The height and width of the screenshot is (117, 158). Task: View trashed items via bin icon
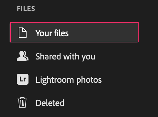tap(22, 102)
